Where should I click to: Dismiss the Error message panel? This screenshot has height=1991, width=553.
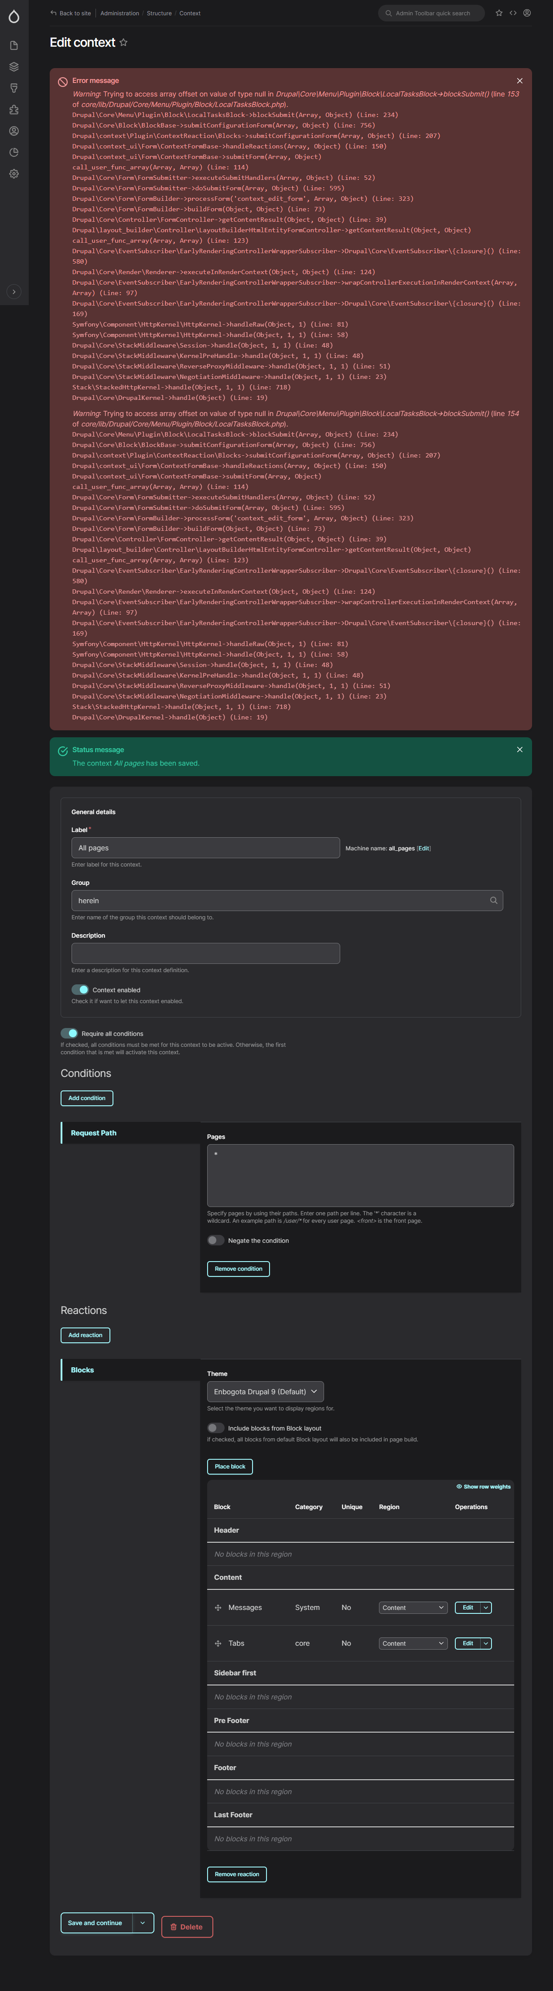(x=519, y=80)
